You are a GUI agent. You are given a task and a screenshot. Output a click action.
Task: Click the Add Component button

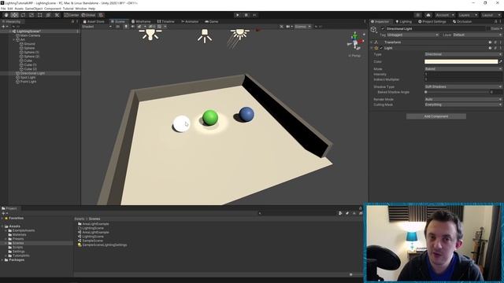[x=436, y=116]
